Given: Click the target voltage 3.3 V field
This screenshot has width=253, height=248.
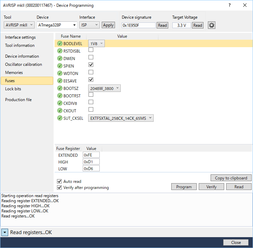Looking at the screenshot, I should pos(182,25).
